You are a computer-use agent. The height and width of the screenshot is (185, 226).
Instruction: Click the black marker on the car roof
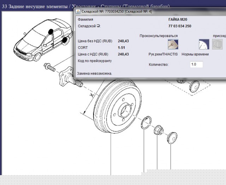point(50,32)
